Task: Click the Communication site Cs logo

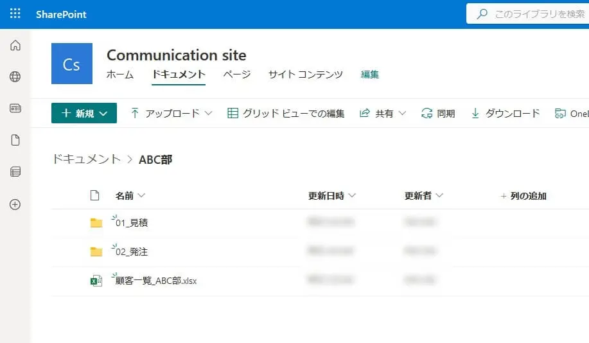Action: tap(71, 64)
